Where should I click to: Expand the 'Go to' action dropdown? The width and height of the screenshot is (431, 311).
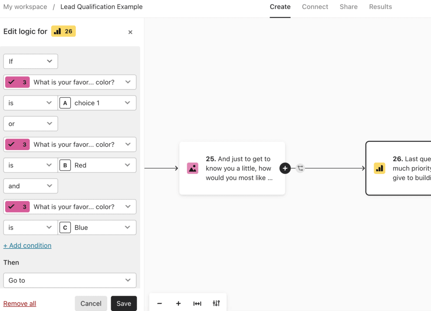69,280
